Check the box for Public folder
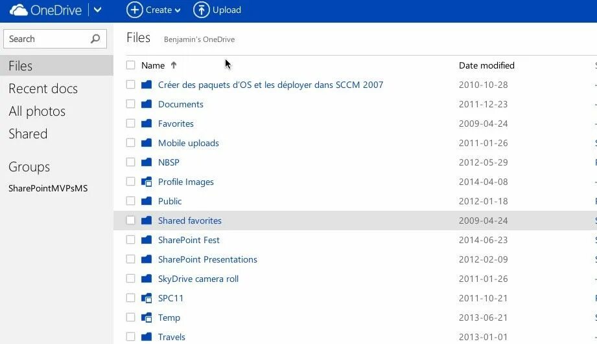Viewport: 597px width, 344px height. point(130,201)
